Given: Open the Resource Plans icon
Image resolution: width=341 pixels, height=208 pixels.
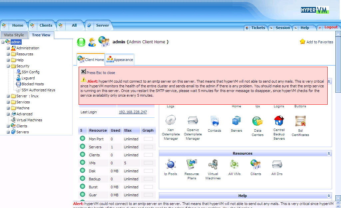Looking at the screenshot, I should (x=191, y=164).
